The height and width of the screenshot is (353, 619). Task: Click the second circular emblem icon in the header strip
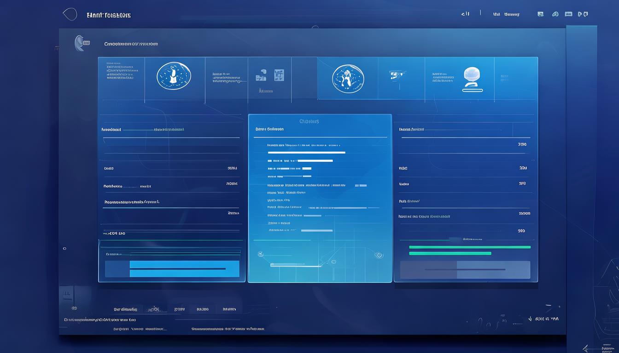pyautogui.click(x=348, y=78)
